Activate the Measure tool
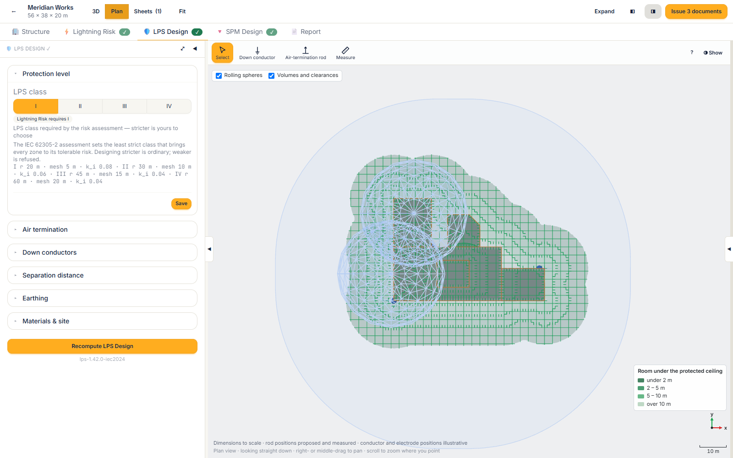Screen dimensions: 733x458 345,53
